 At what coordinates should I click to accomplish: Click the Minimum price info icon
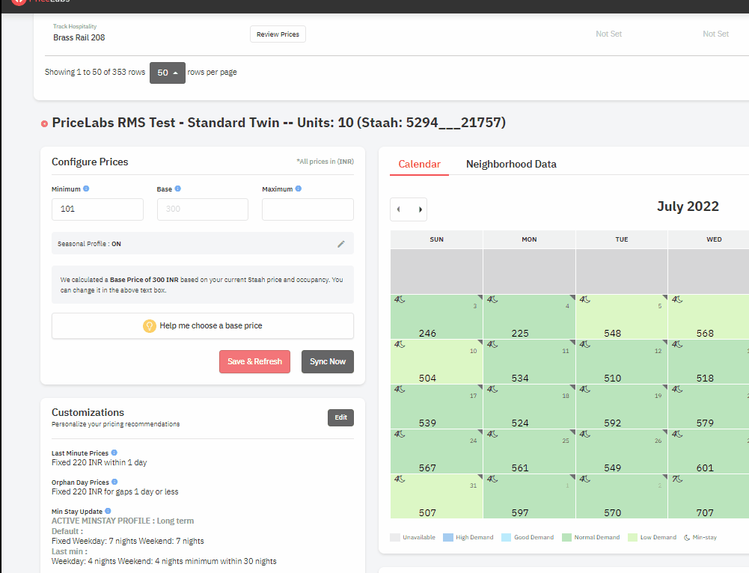[86, 189]
